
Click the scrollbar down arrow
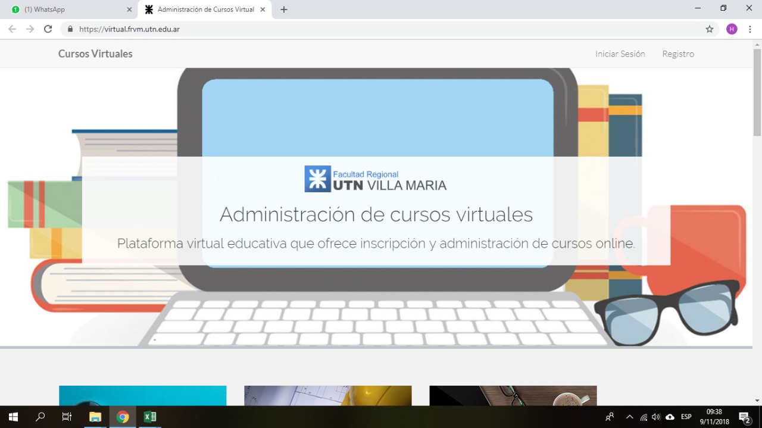[757, 401]
